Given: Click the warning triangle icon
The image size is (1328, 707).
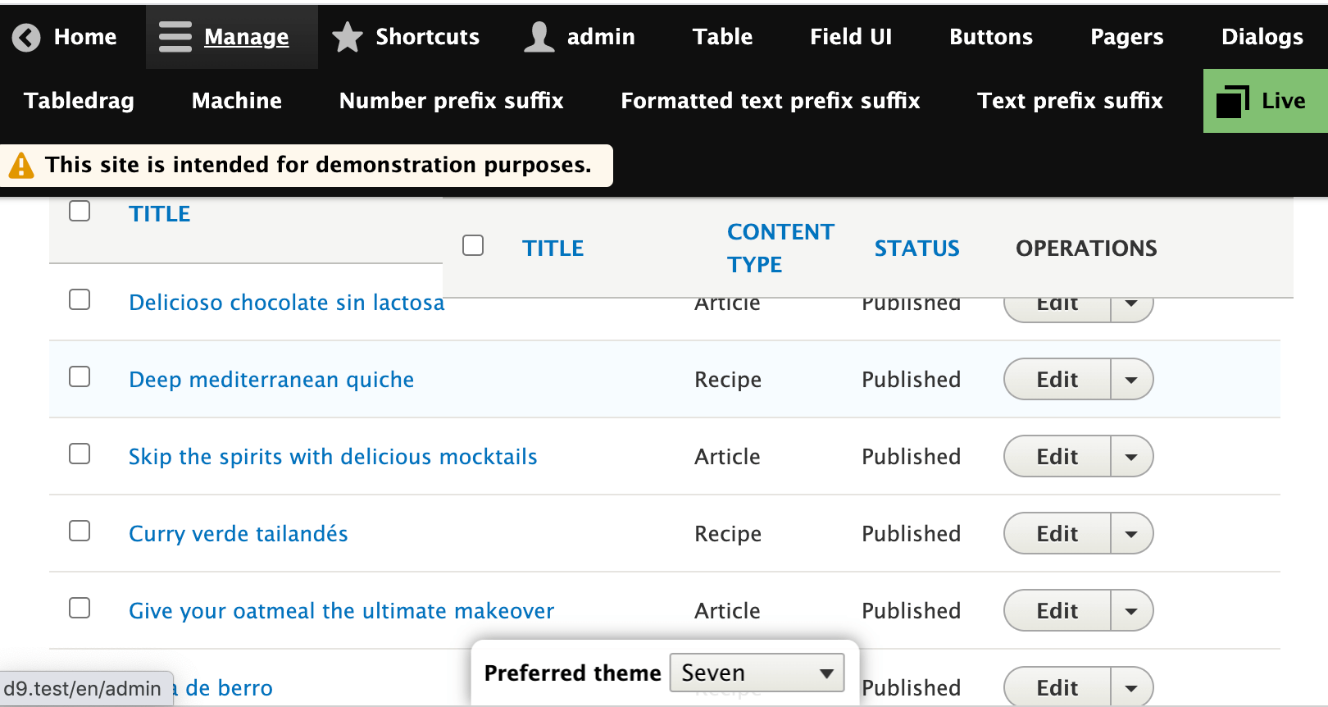Looking at the screenshot, I should 21,166.
